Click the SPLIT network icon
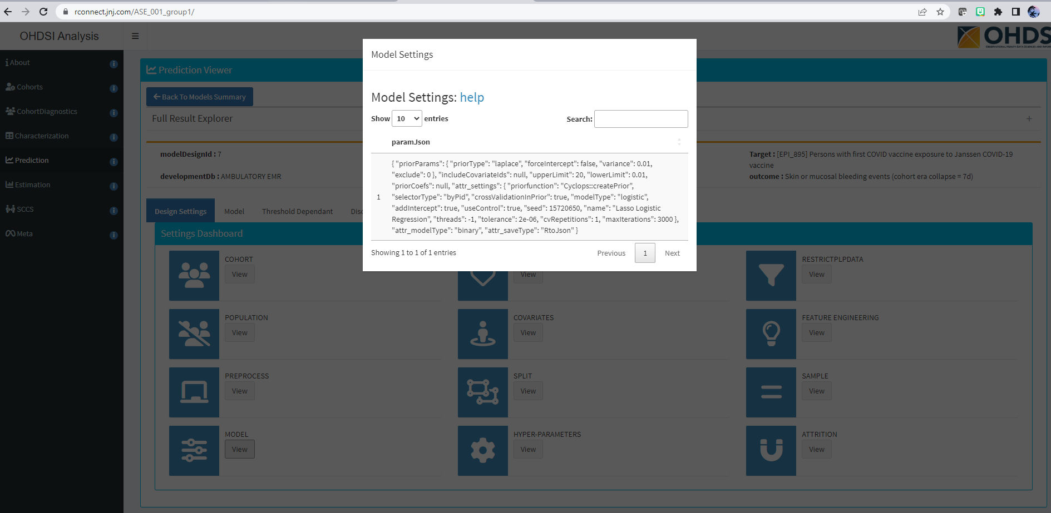Viewport: 1051px width, 513px height. [x=482, y=392]
